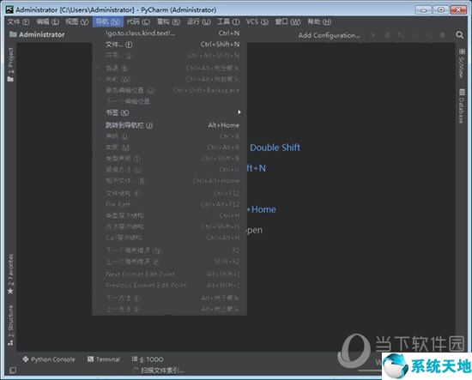Click Add Configuration... button
472x380 pixels.
point(329,35)
